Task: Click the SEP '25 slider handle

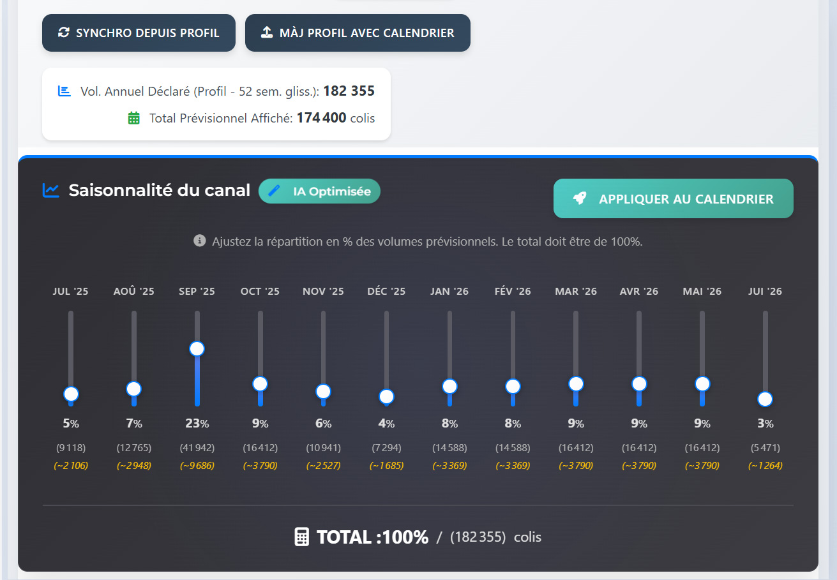Action: 197,348
